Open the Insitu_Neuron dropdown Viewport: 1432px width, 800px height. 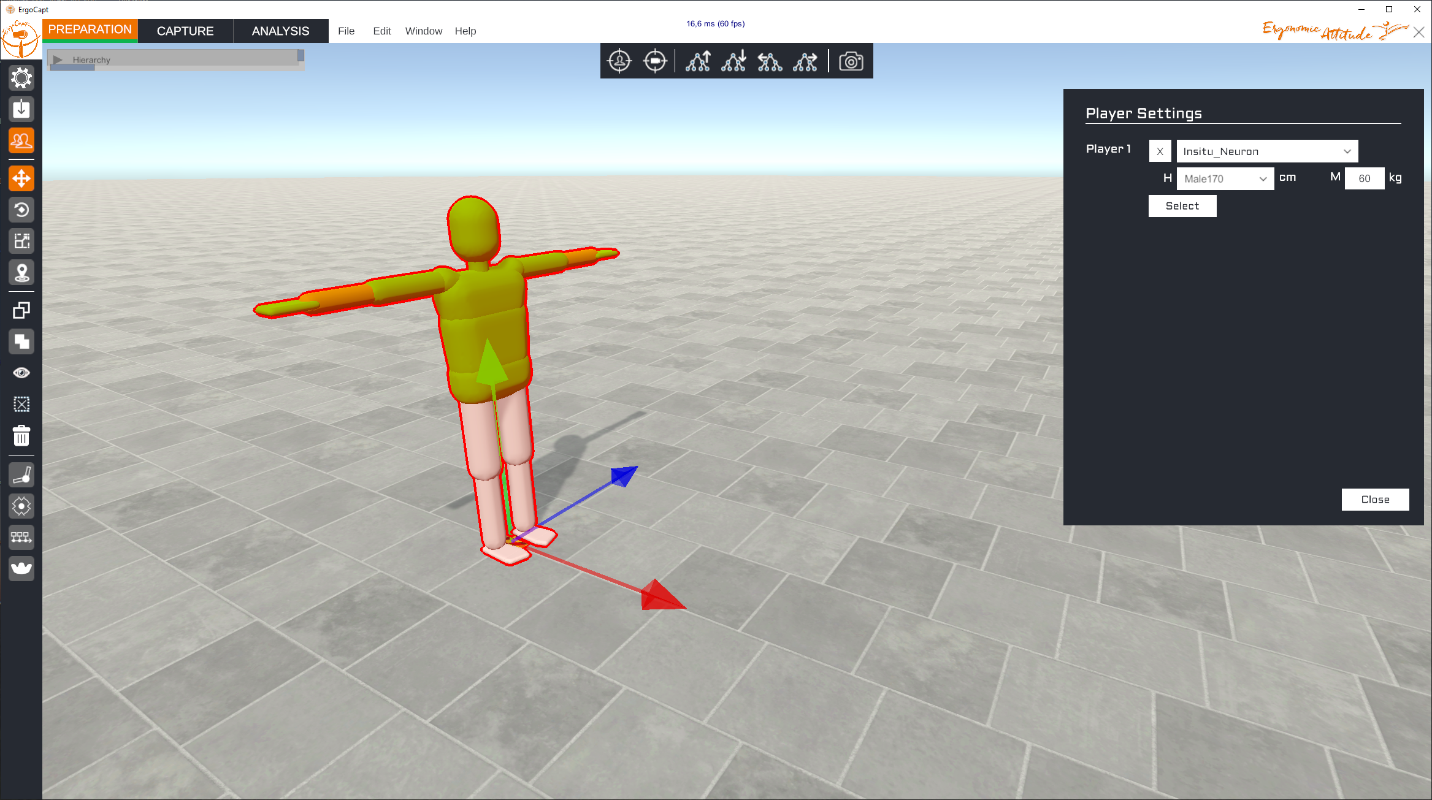[1267, 151]
